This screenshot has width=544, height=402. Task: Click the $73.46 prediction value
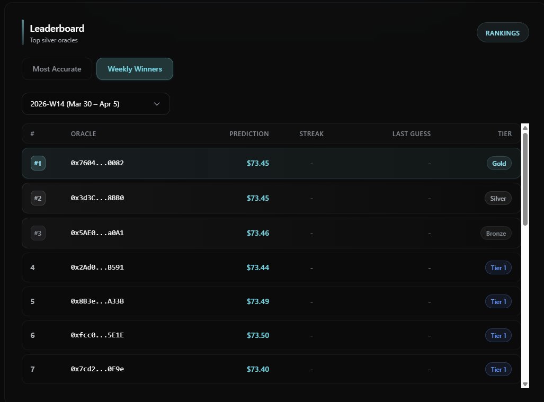tap(258, 233)
